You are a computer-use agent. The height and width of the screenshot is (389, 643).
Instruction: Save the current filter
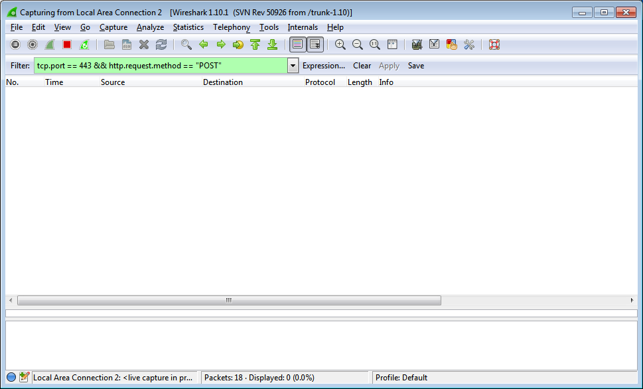(x=416, y=66)
